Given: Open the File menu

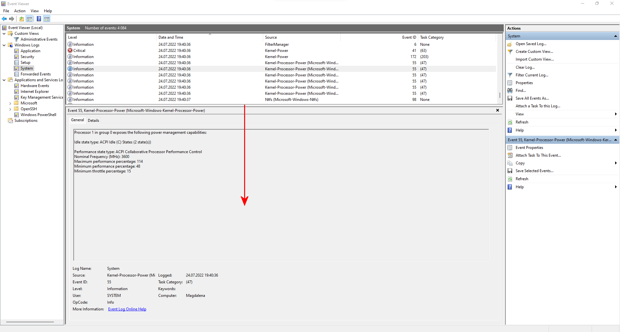Looking at the screenshot, I should coord(6,11).
